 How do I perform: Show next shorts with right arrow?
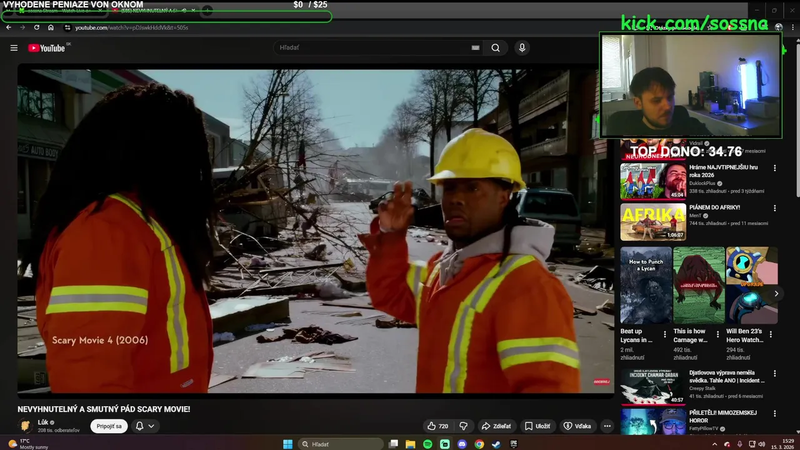[776, 294]
